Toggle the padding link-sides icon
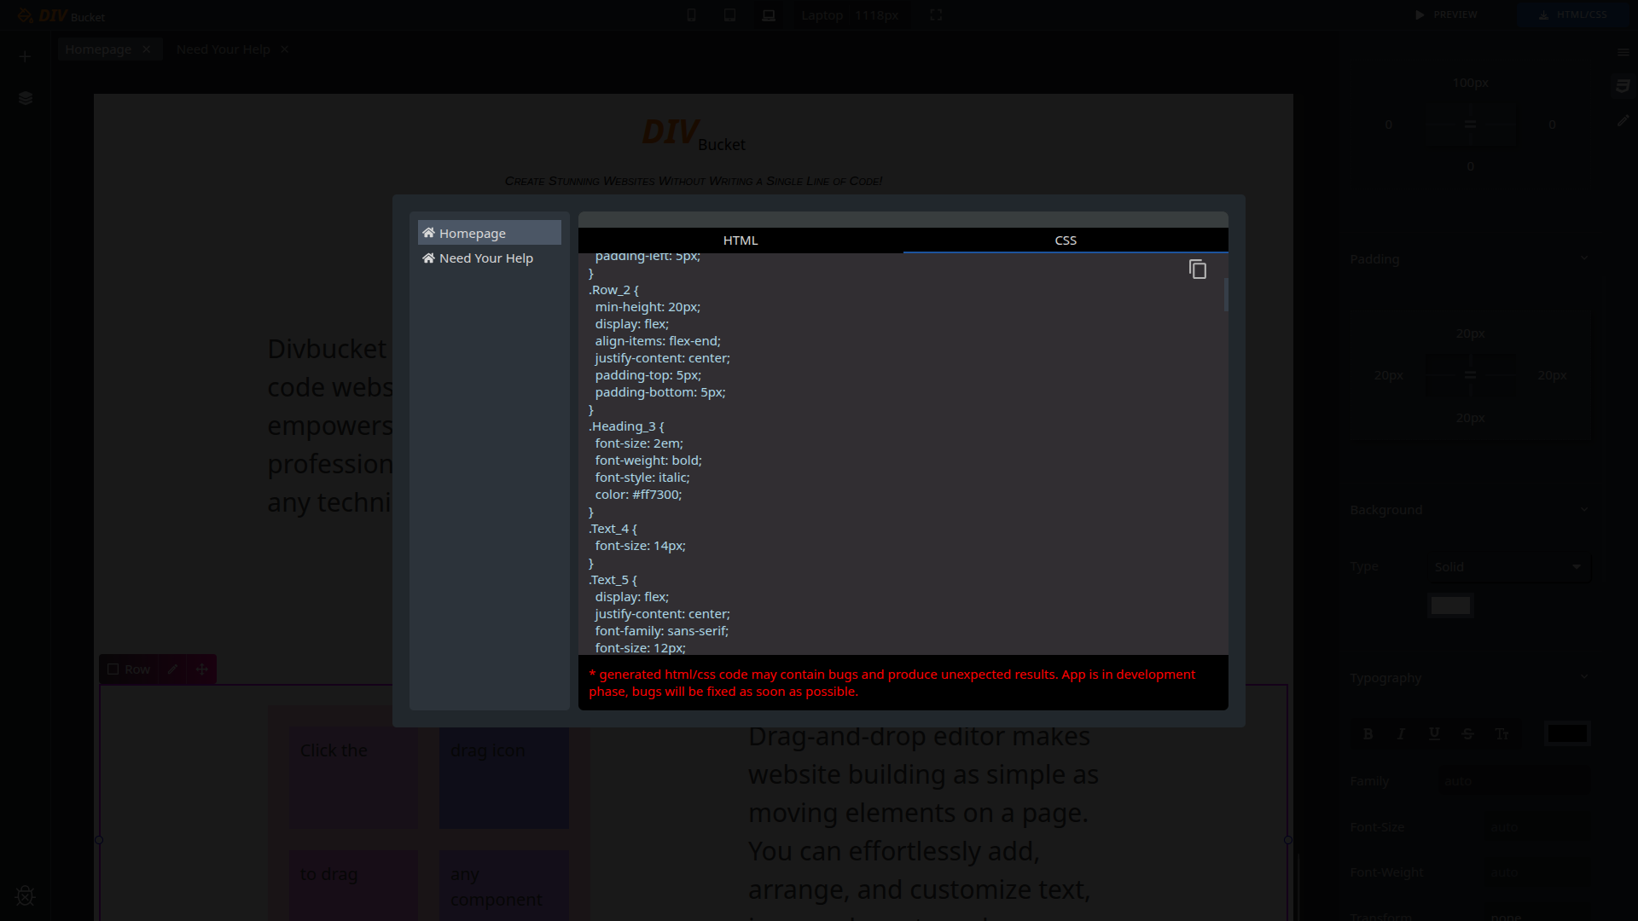 click(x=1470, y=375)
